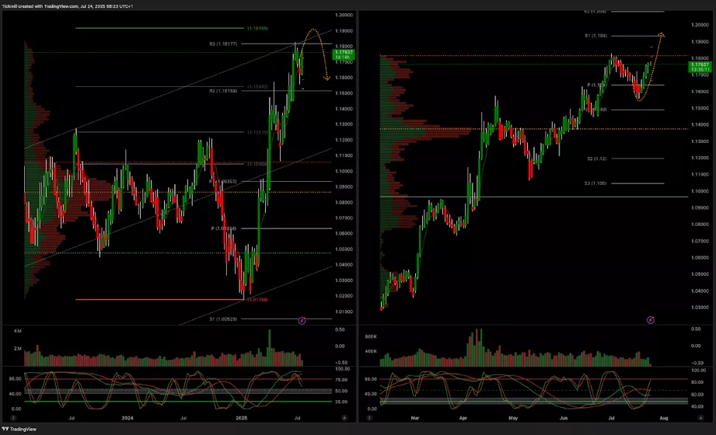Toggle auto-scale 'A' on the right chart

[x=700, y=417]
